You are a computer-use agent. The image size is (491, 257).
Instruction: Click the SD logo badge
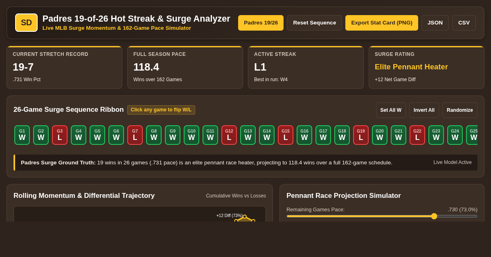point(26,23)
